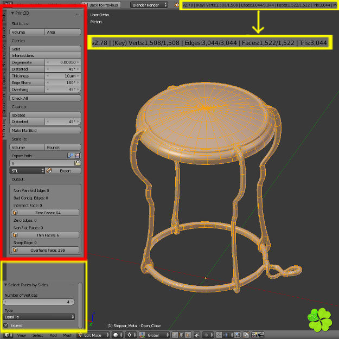This screenshot has width=339, height=339.
Task: Click the Blender logo icon in header
Action: (x=177, y=4)
